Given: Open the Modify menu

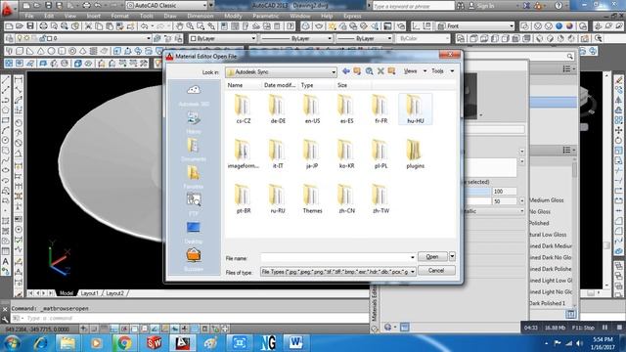Looking at the screenshot, I should [233, 16].
